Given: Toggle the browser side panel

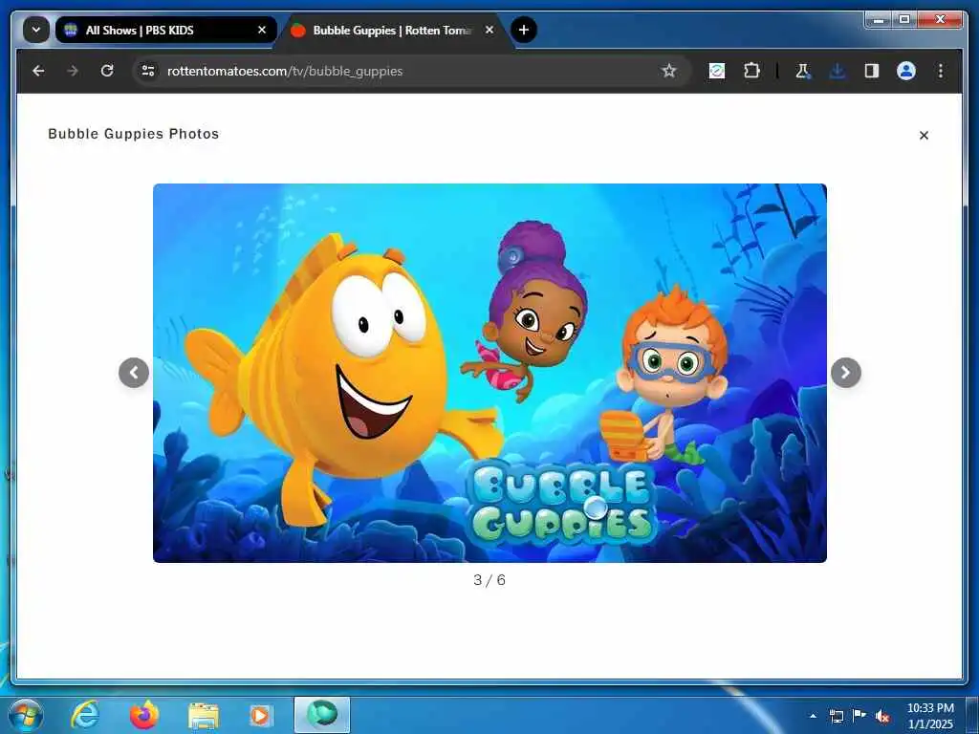Looking at the screenshot, I should (872, 71).
